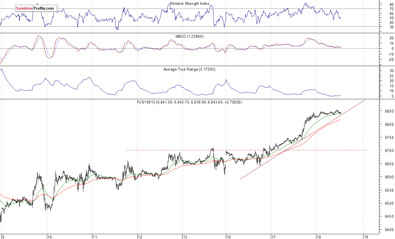Viewport: 395px width, 239px height.
Task: Click the RSI axis value 30
Action: coord(392,27)
